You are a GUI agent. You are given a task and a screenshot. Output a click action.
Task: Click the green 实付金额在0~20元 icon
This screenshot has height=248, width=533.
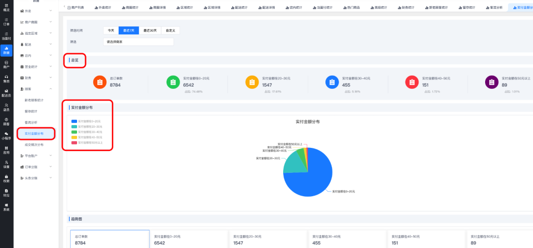pos(173,81)
